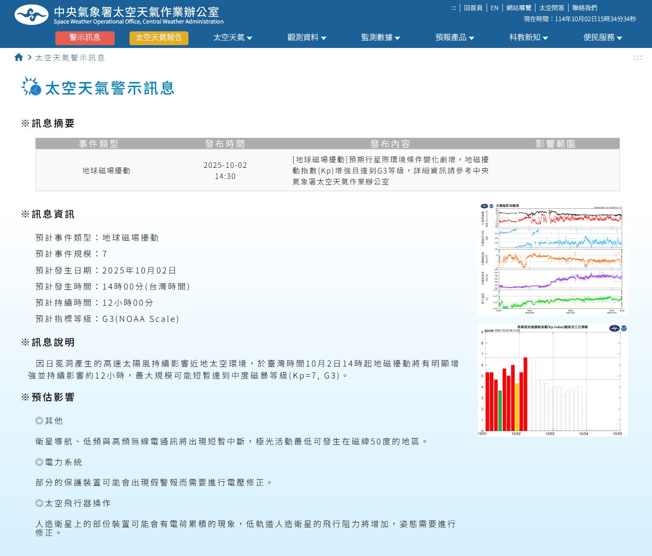Image resolution: width=652 pixels, height=556 pixels.
Task: Click the red 警示訊息 button
Action: [x=85, y=38]
